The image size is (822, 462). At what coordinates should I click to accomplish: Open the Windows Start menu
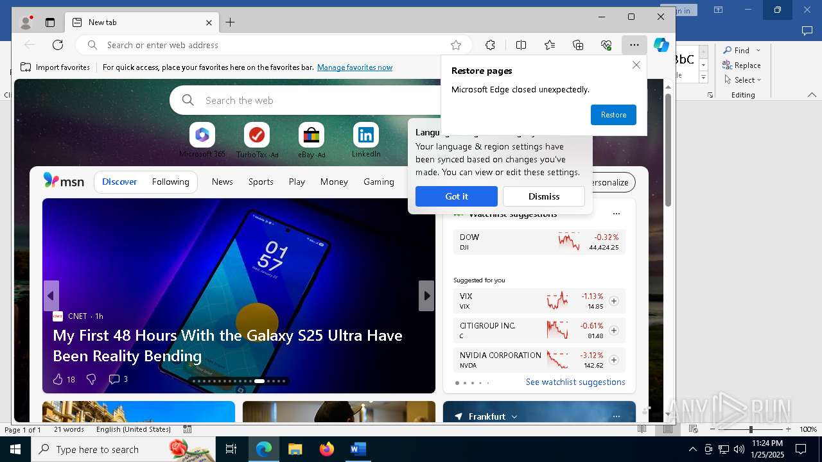click(15, 449)
